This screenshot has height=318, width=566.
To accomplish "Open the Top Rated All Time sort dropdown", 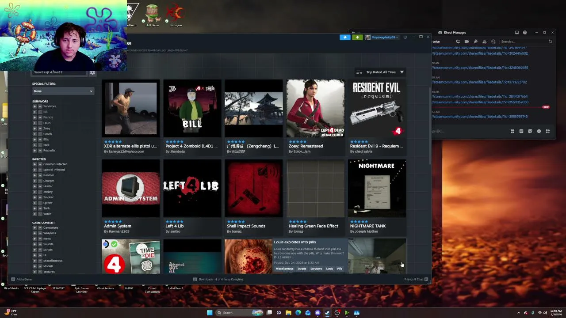I will click(x=381, y=72).
